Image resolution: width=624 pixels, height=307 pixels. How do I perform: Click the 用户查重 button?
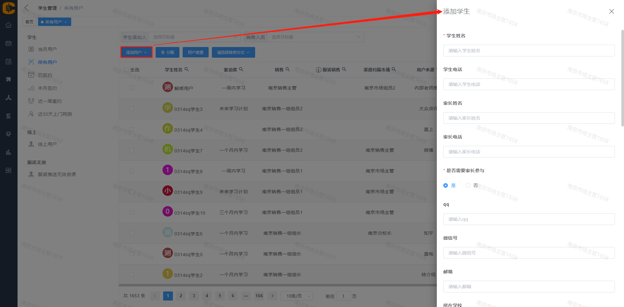click(x=196, y=52)
